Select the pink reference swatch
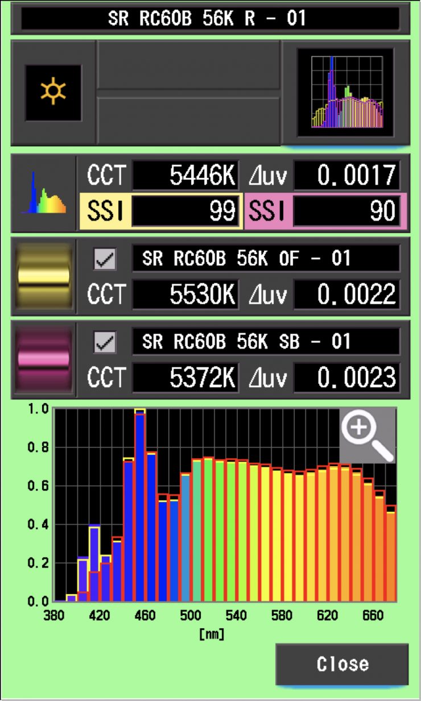 tap(43, 359)
